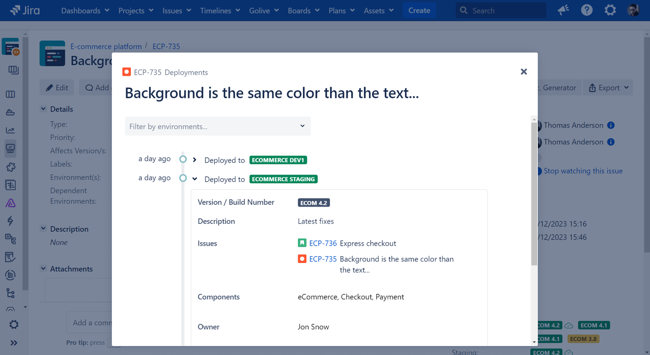Open the Filter by environments dropdown
The height and width of the screenshot is (355, 650).
(x=218, y=126)
